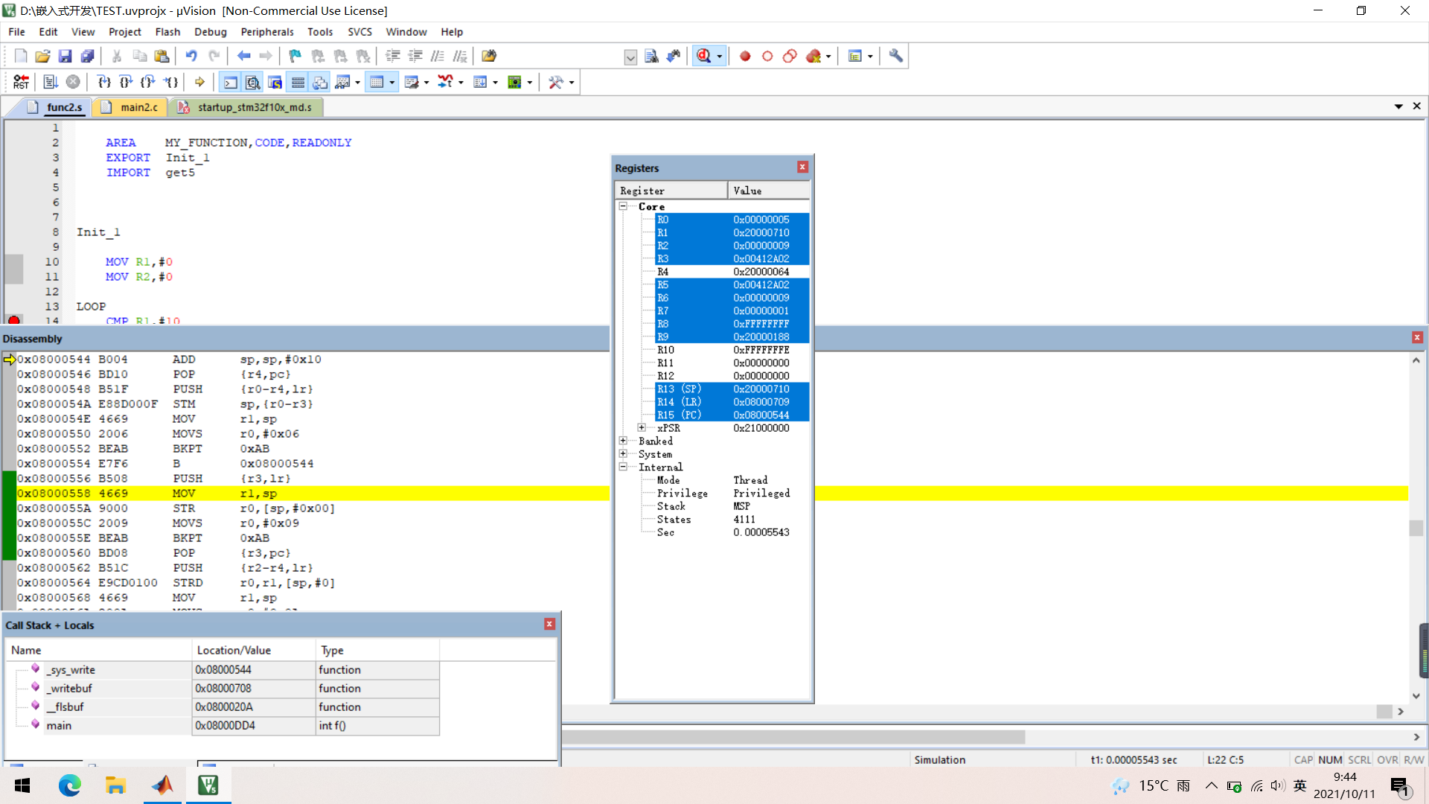Image resolution: width=1429 pixels, height=804 pixels.
Task: Select the _writebuf call stack entry
Action: coord(71,688)
